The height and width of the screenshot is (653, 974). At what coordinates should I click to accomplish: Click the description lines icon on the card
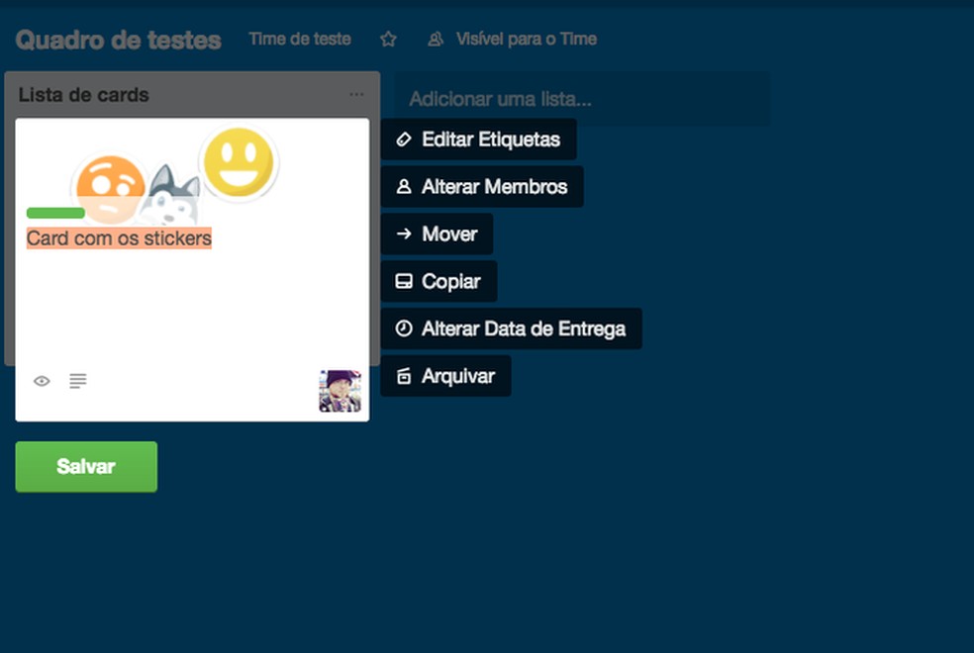click(77, 380)
